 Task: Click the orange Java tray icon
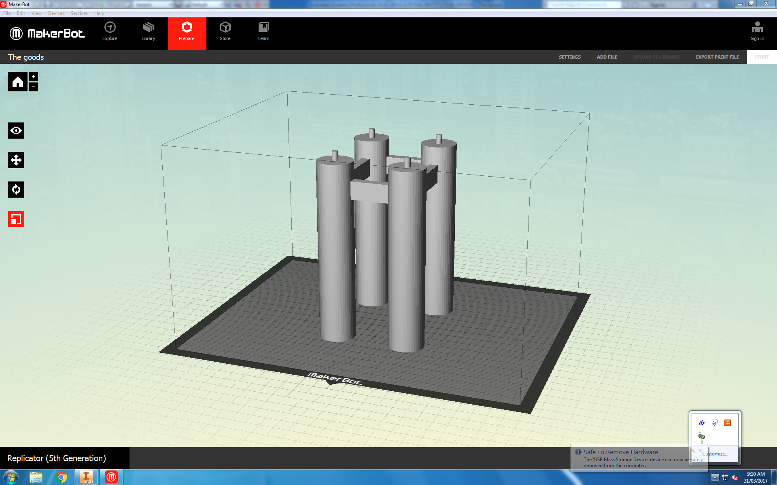tap(728, 423)
